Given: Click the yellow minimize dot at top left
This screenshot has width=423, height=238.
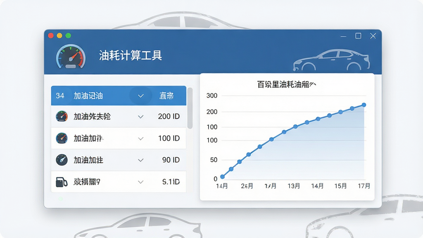Looking at the screenshot, I should point(59,36).
